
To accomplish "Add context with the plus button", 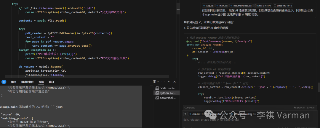I will [185, 114].
